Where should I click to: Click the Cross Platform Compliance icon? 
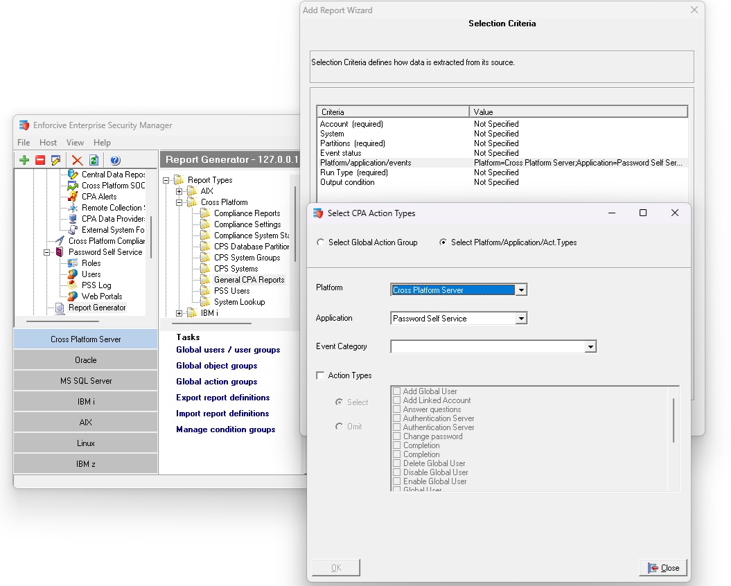pos(60,241)
